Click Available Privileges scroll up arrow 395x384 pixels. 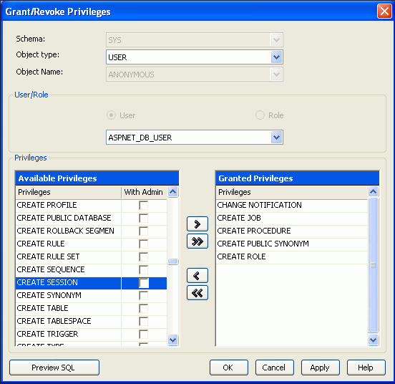pos(173,192)
